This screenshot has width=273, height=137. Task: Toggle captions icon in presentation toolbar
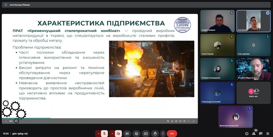pyautogui.click(x=176, y=121)
